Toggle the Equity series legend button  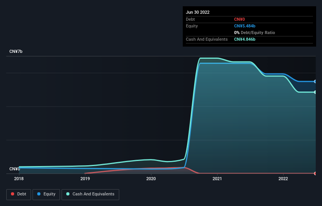click(x=46, y=194)
